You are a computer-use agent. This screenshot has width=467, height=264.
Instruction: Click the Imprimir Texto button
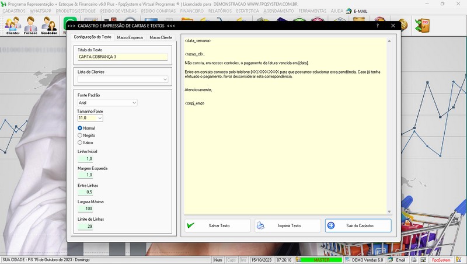[x=288, y=225]
